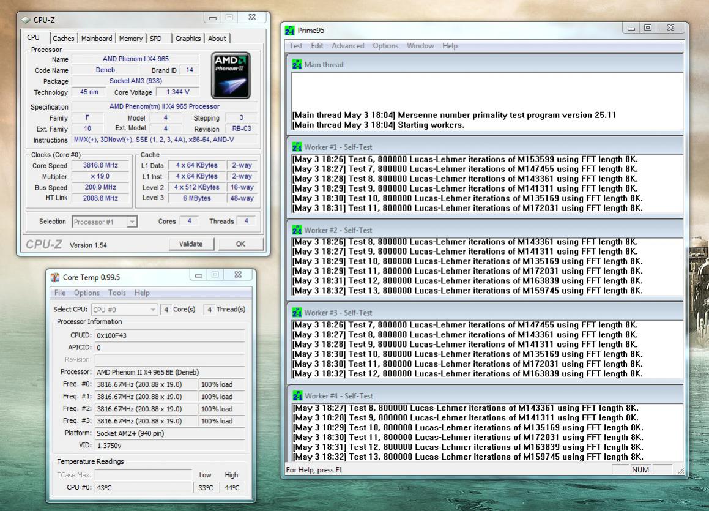This screenshot has height=511, width=709.
Task: Click the Level 3 6 MBytes cache value
Action: click(197, 198)
